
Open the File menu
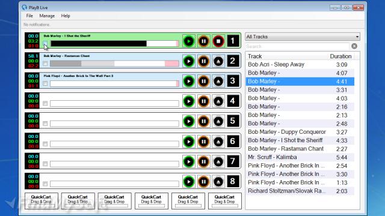[29, 16]
